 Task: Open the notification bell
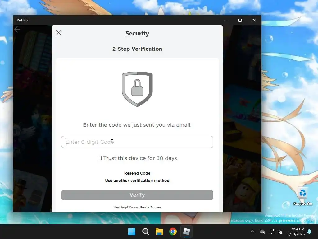click(310, 232)
